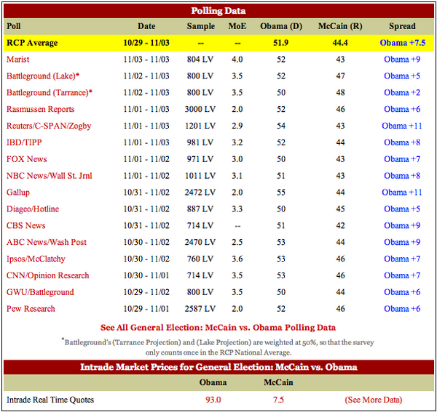Click the 2587 LV sample in Pew row
Image resolution: width=437 pixels, height=412 pixels.
pos(200,309)
